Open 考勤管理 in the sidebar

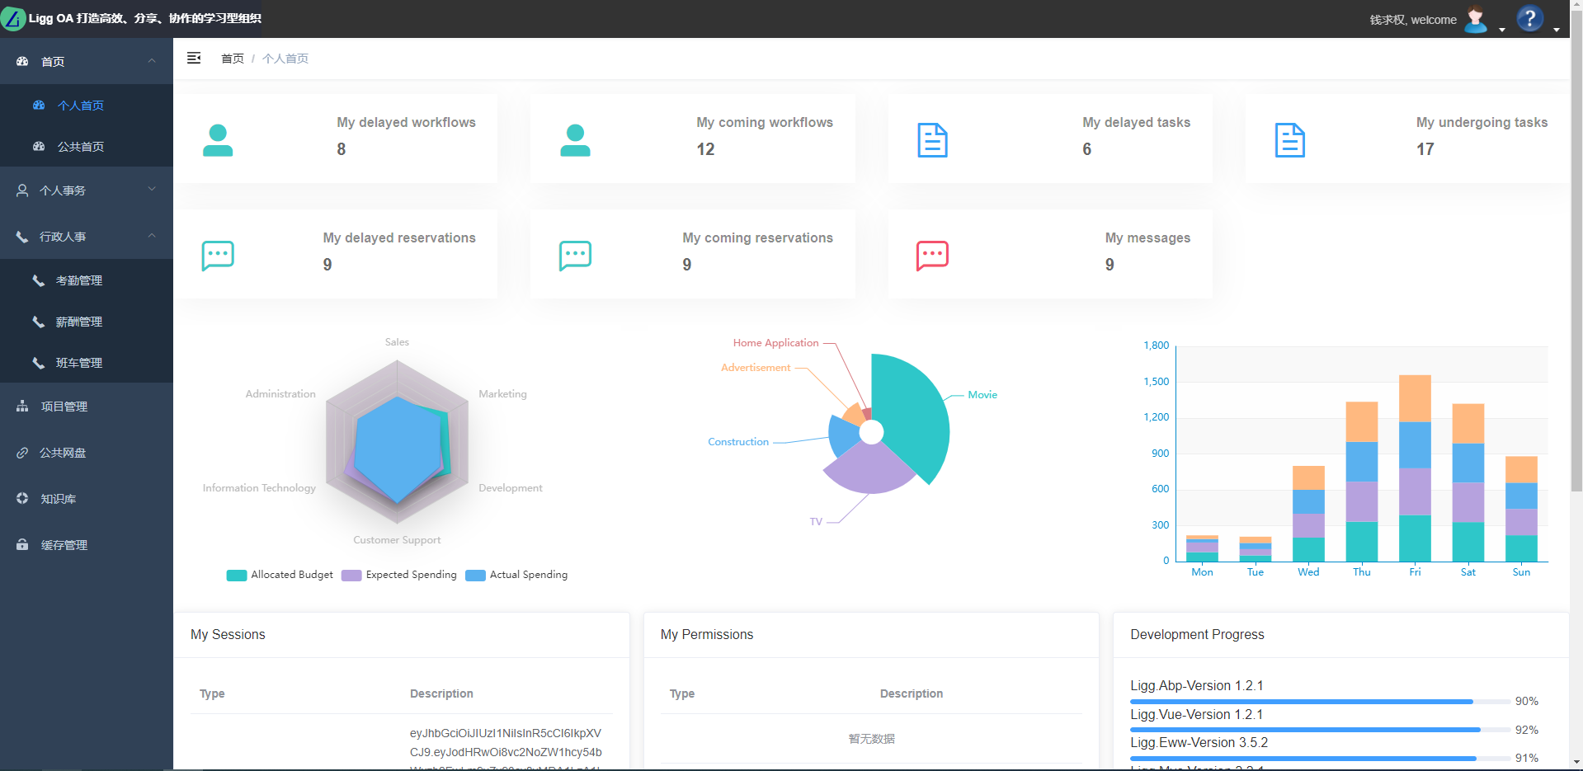point(79,280)
